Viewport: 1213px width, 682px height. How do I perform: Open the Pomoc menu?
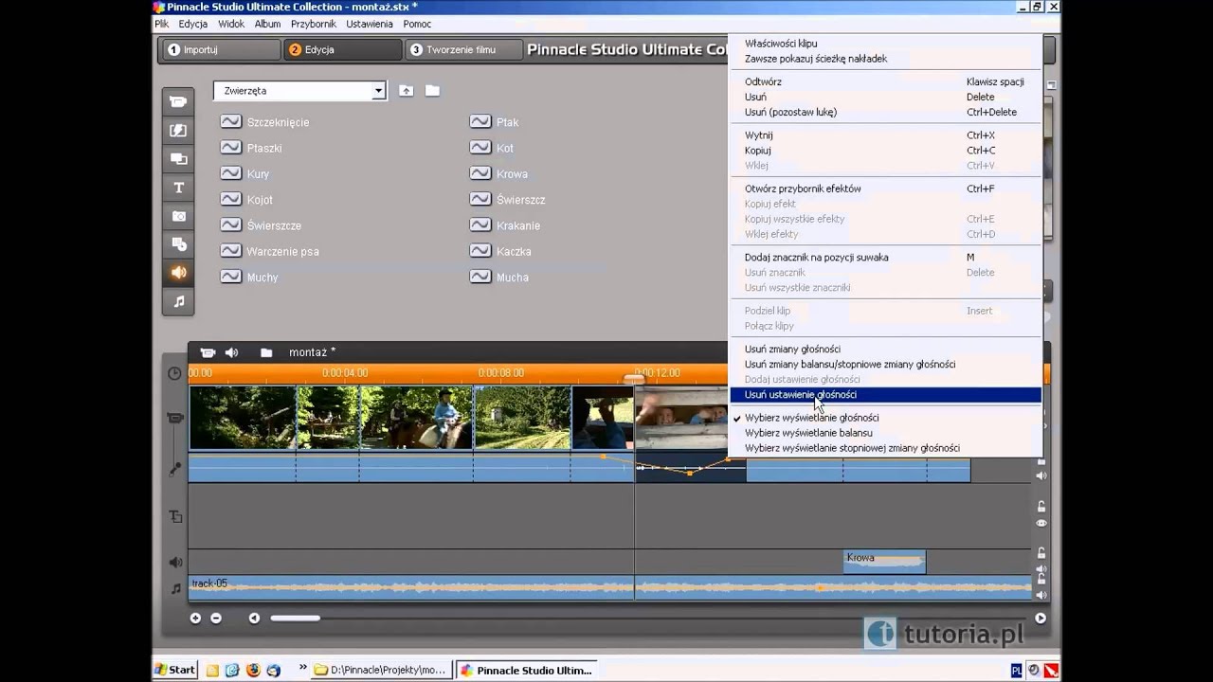(417, 24)
